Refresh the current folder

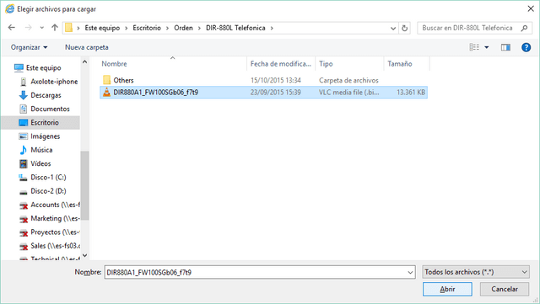tap(405, 28)
